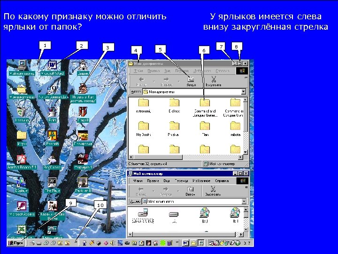The width and height of the screenshot is (338, 254).
Task: Launch the Microsoft Word desktop shortcut
Action: (52, 68)
